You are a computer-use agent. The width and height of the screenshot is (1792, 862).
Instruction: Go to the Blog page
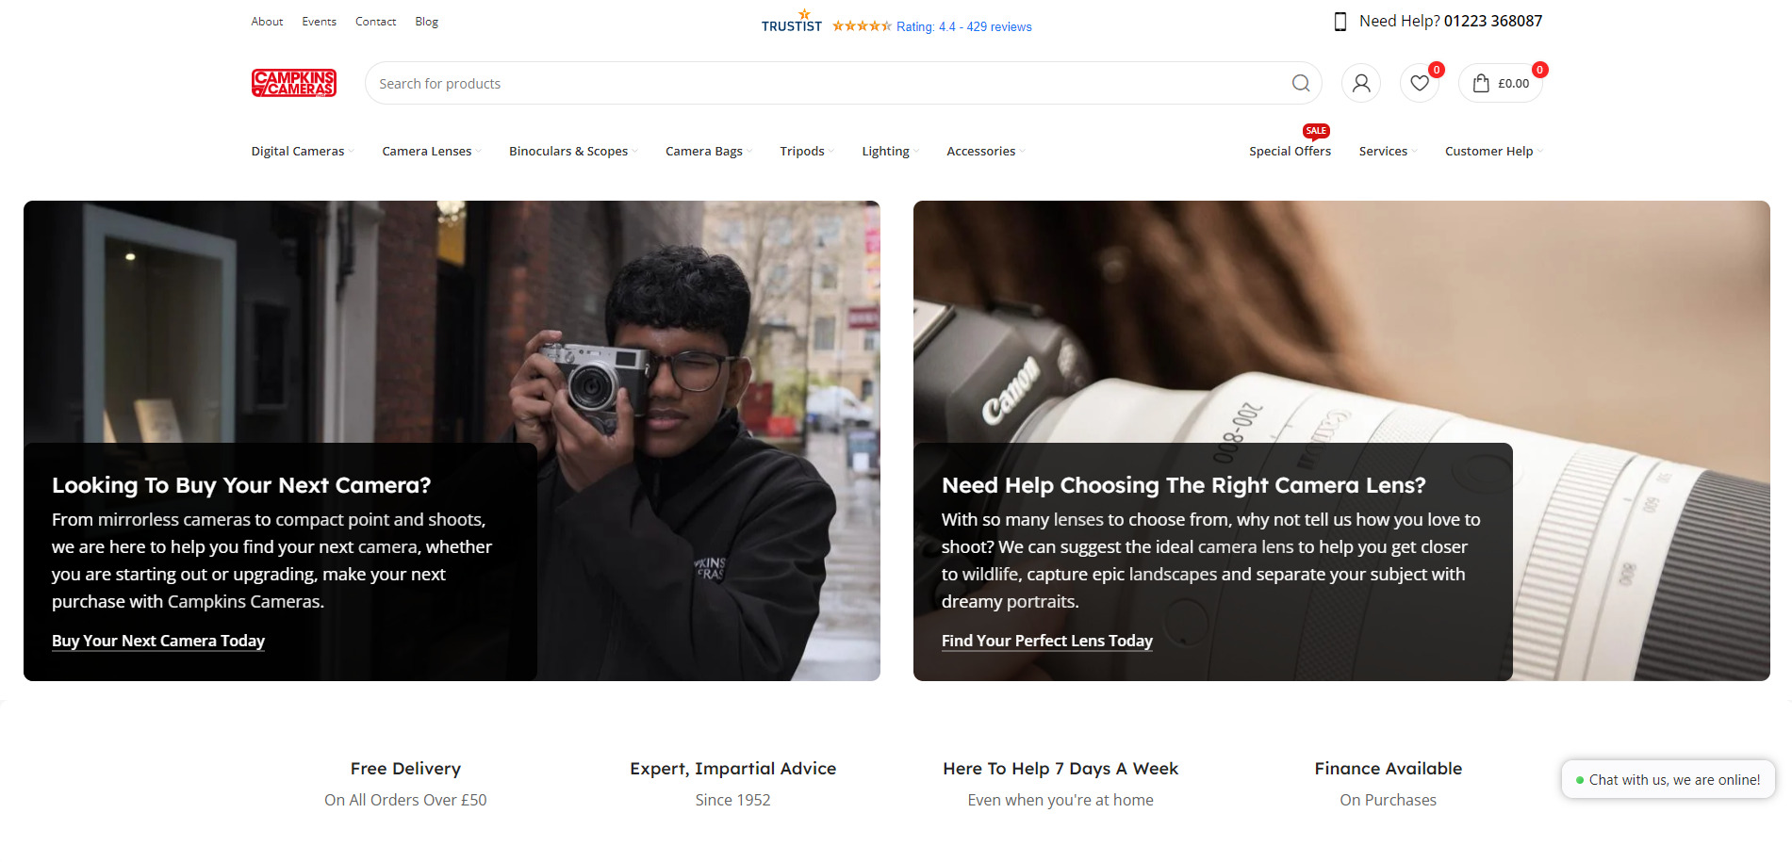426,22
